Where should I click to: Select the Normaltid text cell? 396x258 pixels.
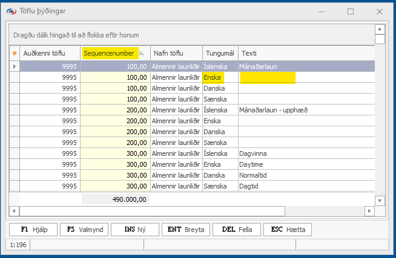306,175
